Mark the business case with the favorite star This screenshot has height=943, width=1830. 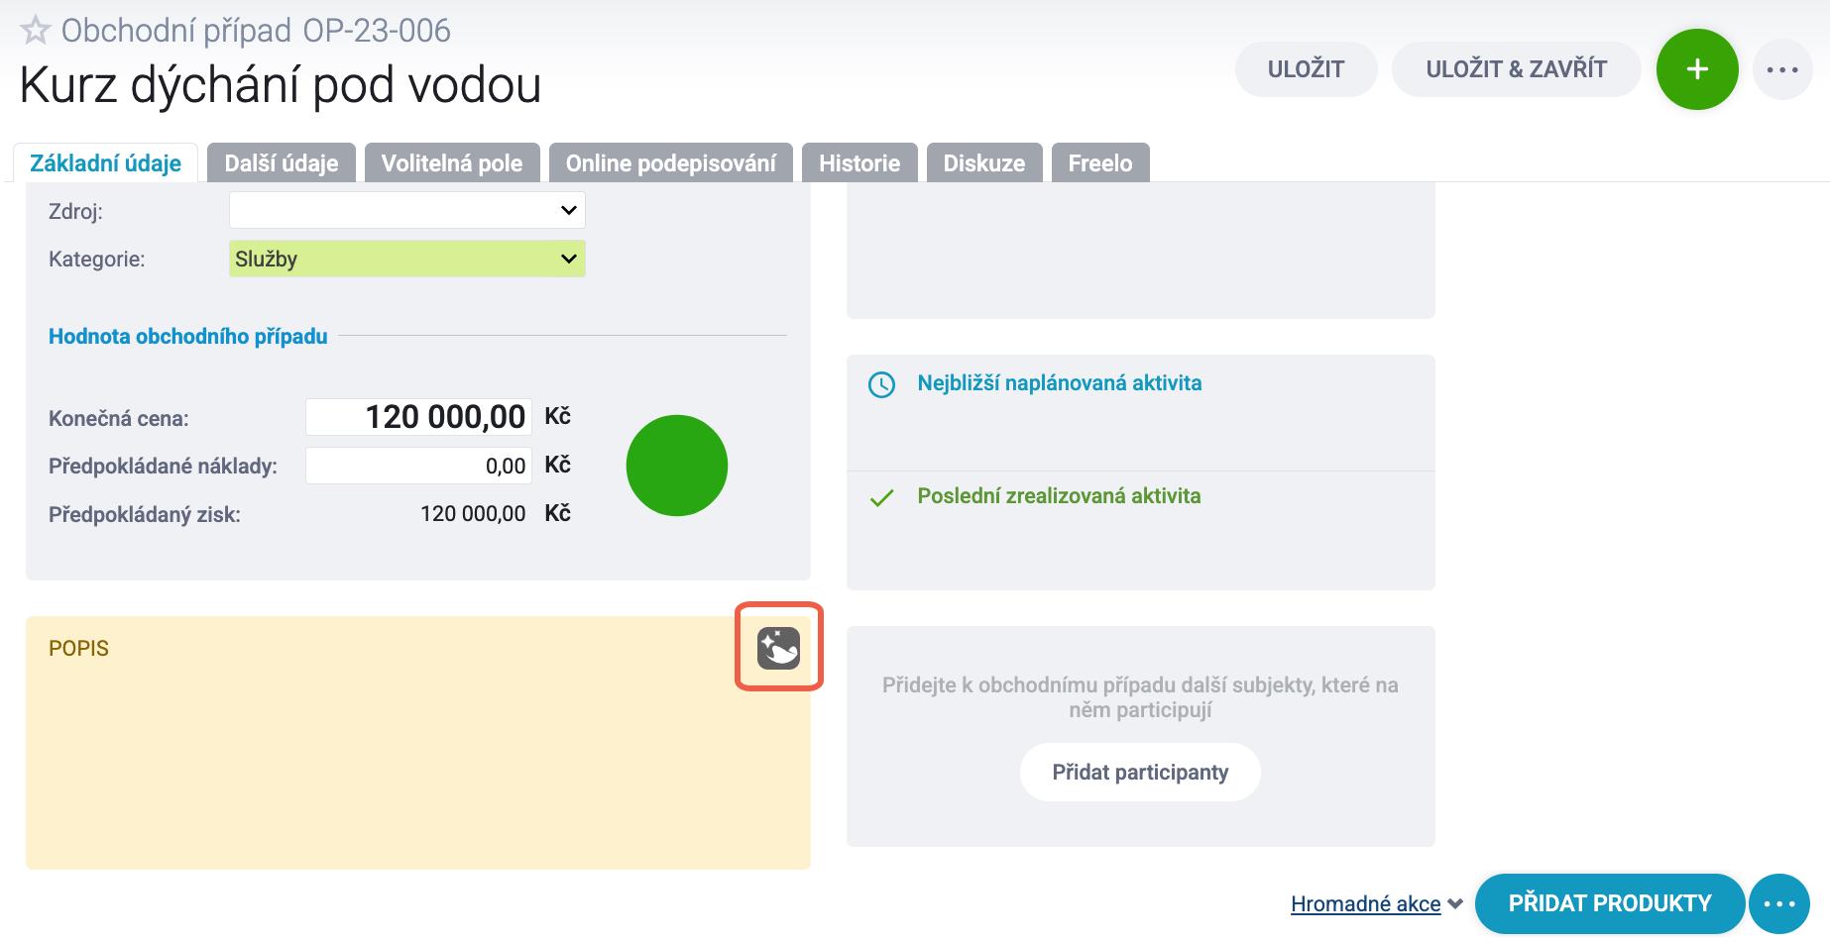(x=36, y=31)
